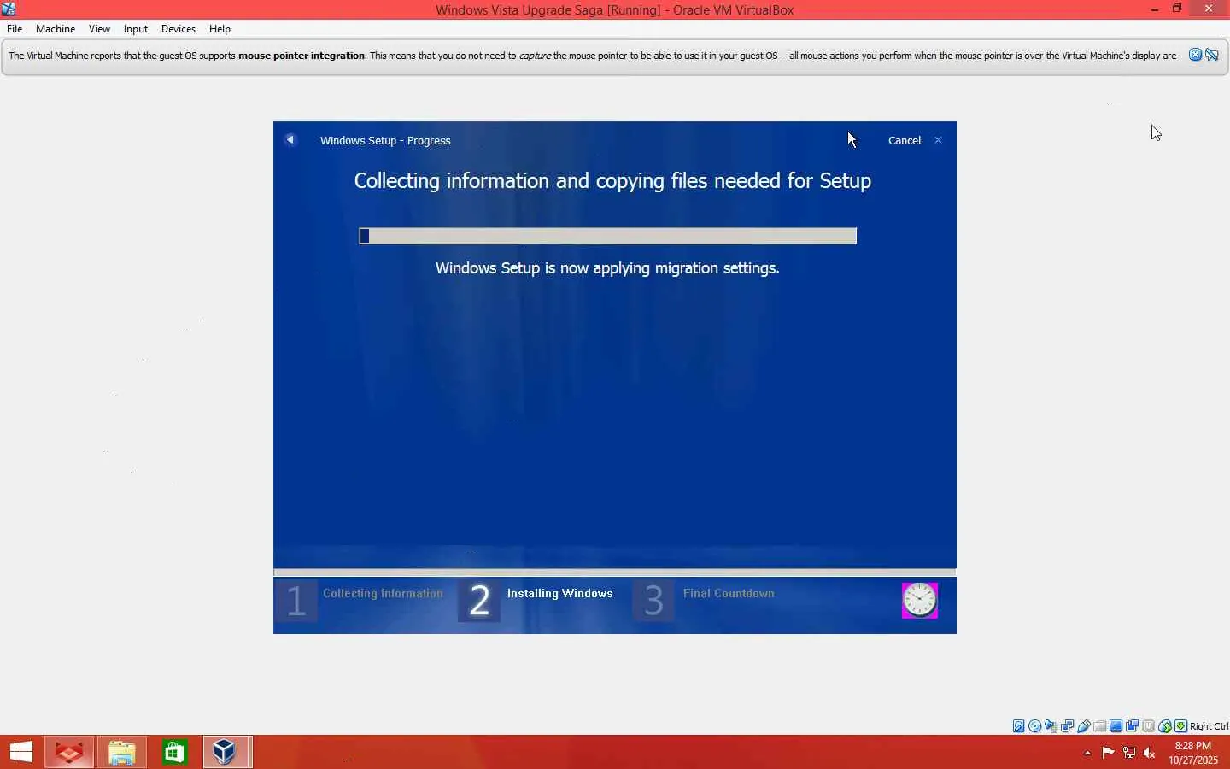The image size is (1230, 769).
Task: Open the View menu
Action: [99, 29]
